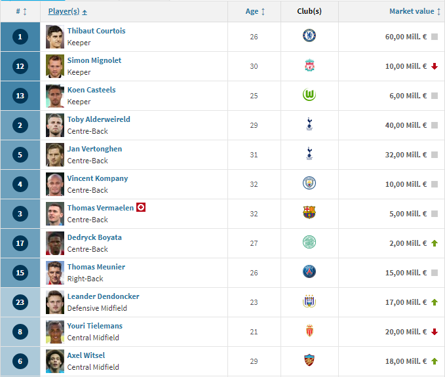
Task: Open the Wolfsburg club logo
Action: pyautogui.click(x=309, y=94)
